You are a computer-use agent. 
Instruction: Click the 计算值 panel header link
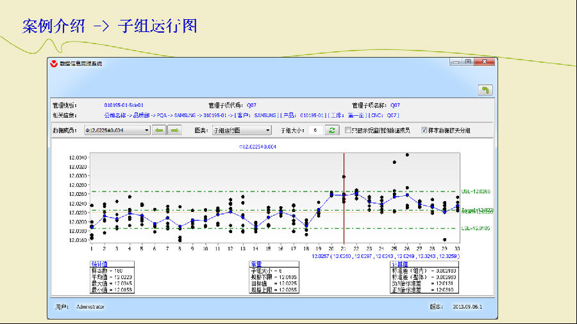click(x=399, y=263)
